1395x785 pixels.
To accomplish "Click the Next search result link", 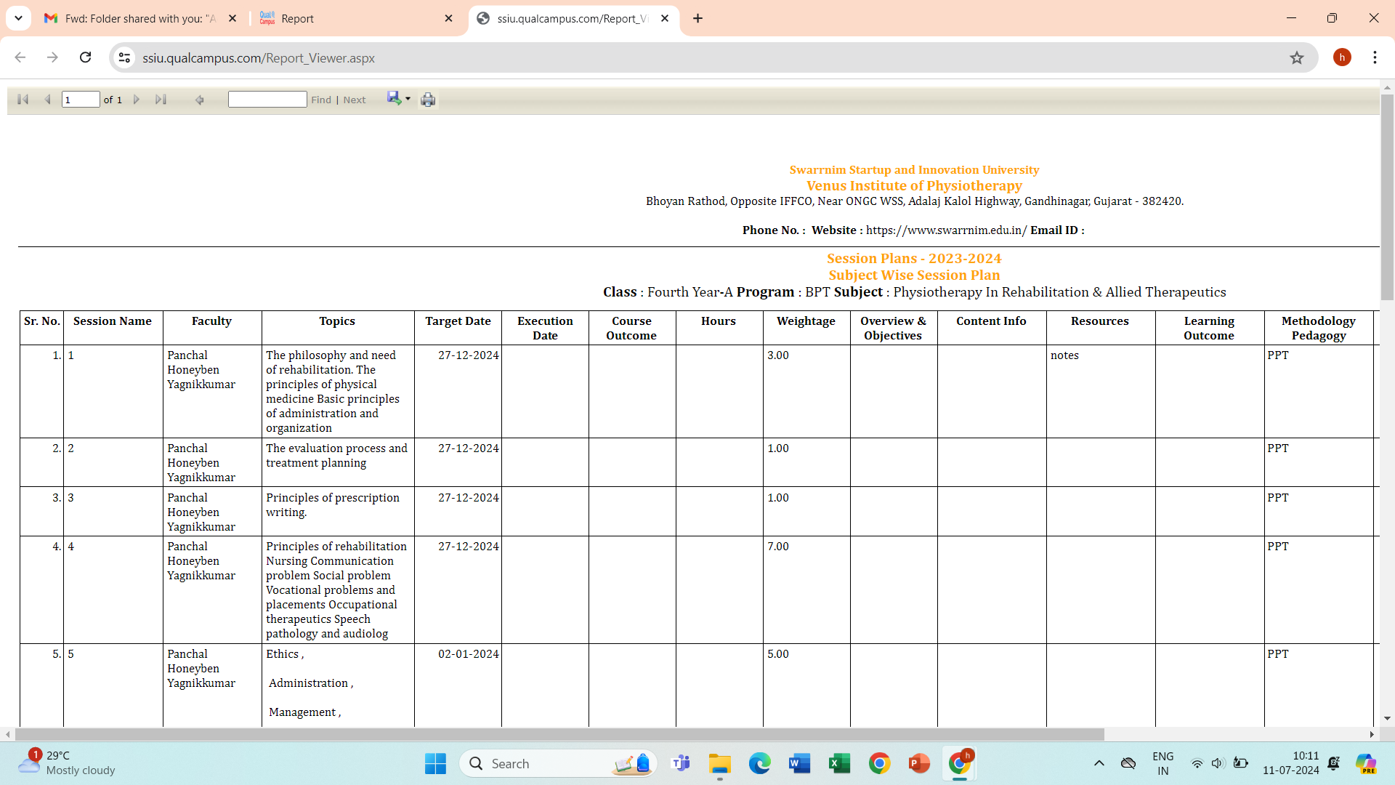I will coord(355,100).
